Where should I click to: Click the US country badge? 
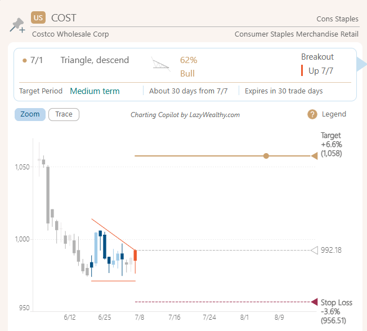[38, 18]
